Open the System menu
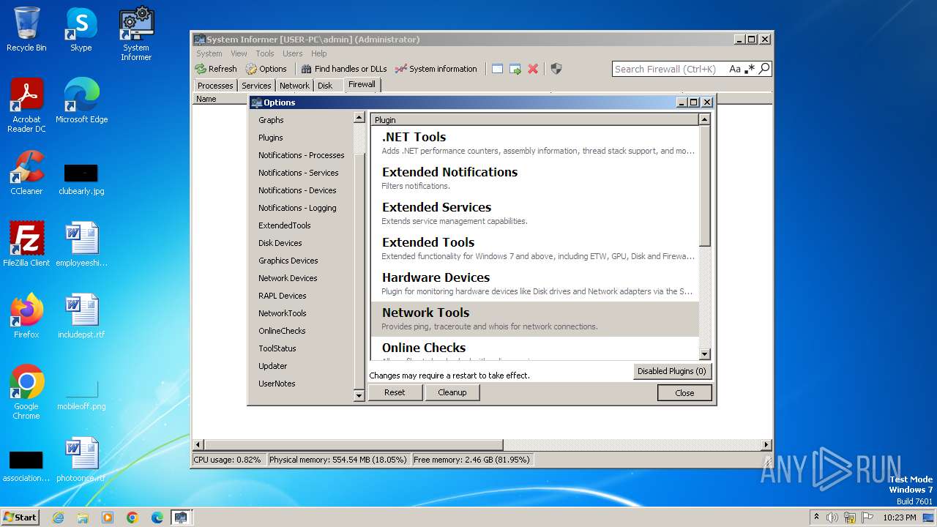Screen dimensions: 937x527 (x=209, y=53)
